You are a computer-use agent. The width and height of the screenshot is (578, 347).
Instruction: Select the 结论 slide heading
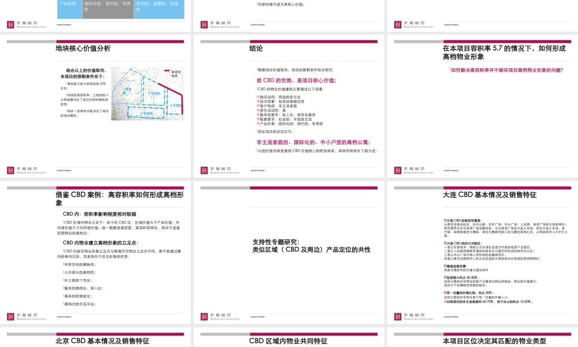pyautogui.click(x=256, y=49)
